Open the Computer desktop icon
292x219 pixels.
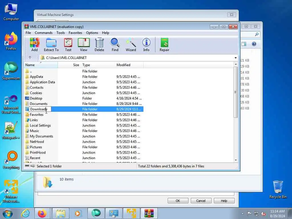tap(11, 12)
